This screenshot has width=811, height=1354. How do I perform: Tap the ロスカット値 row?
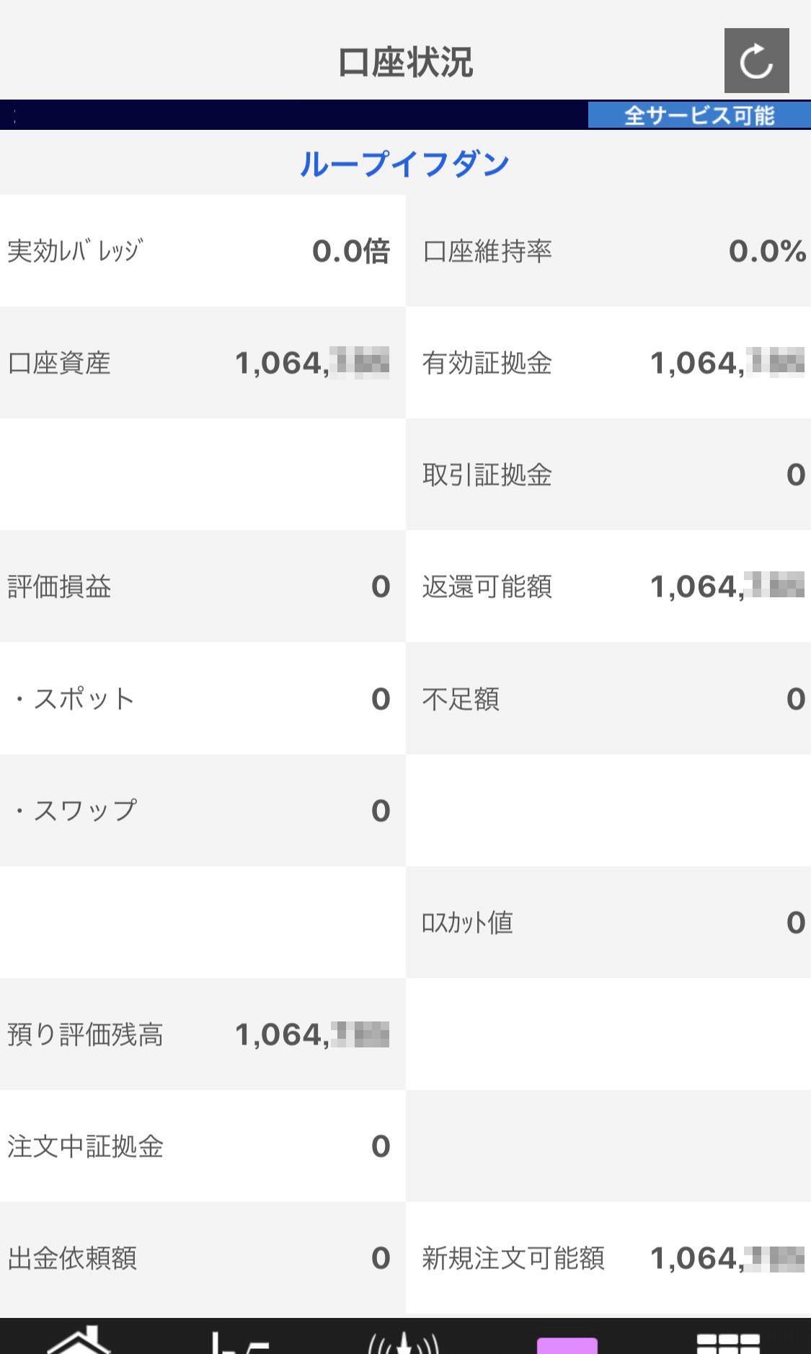[608, 923]
